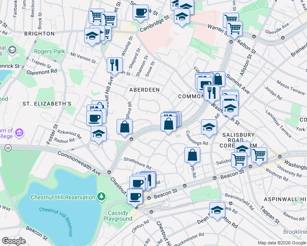Click the leftmost grocery cart marker in Brighton
Screen dimensions: 307x246
(96, 16)
